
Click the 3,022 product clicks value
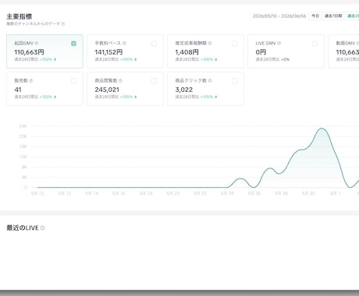(x=184, y=90)
